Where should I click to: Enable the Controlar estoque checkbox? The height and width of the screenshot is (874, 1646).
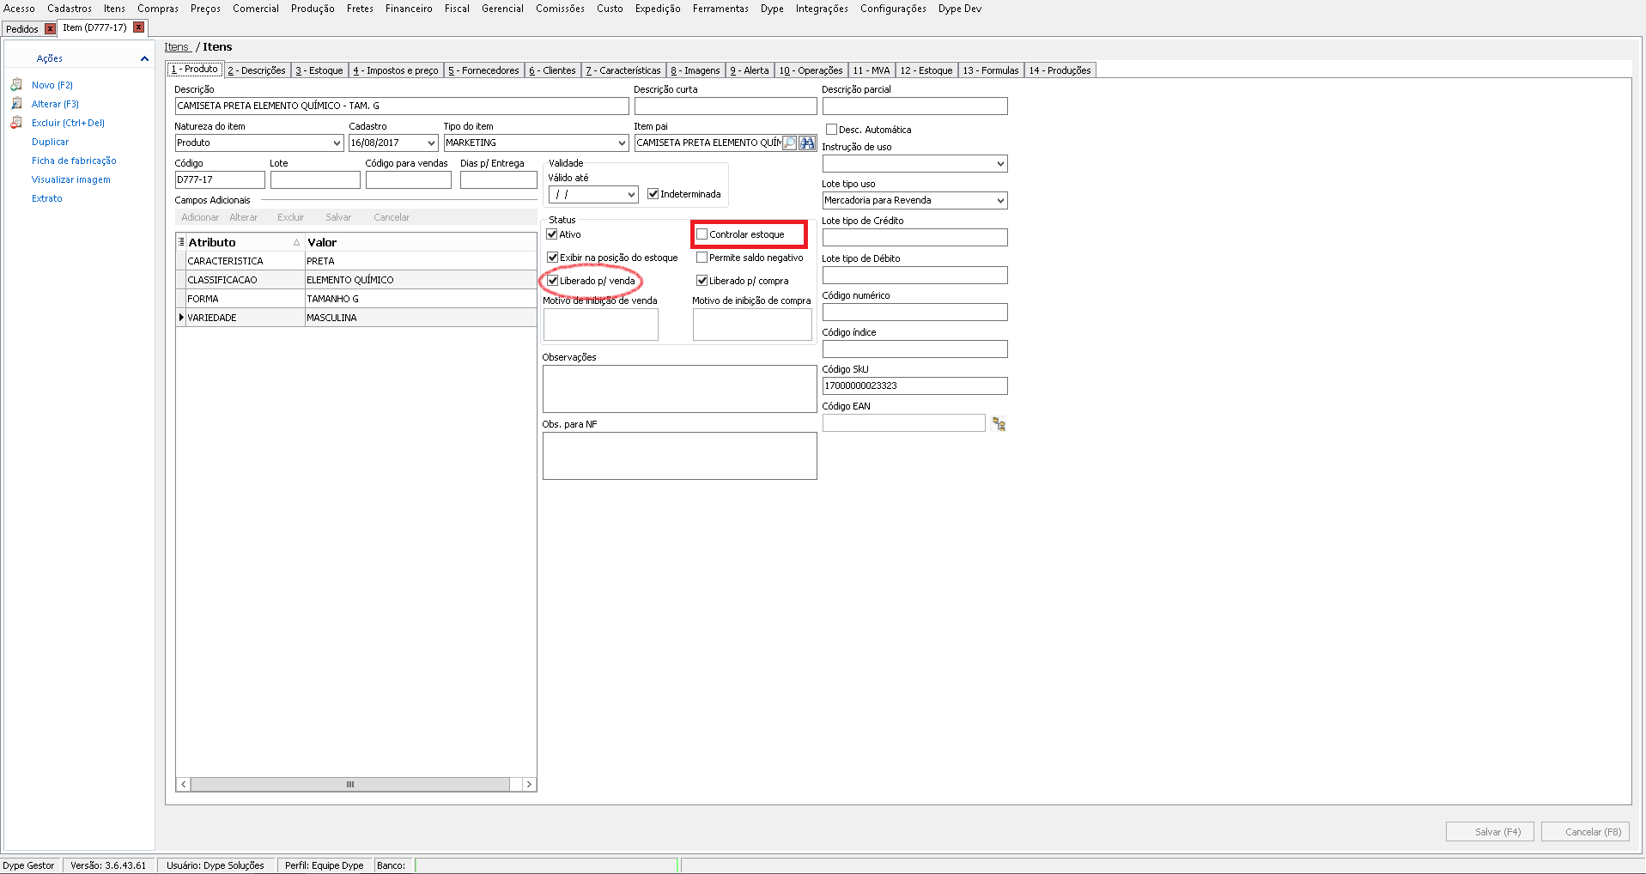pos(702,234)
